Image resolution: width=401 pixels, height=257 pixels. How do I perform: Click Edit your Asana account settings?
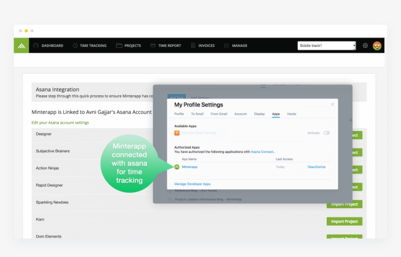pos(60,123)
